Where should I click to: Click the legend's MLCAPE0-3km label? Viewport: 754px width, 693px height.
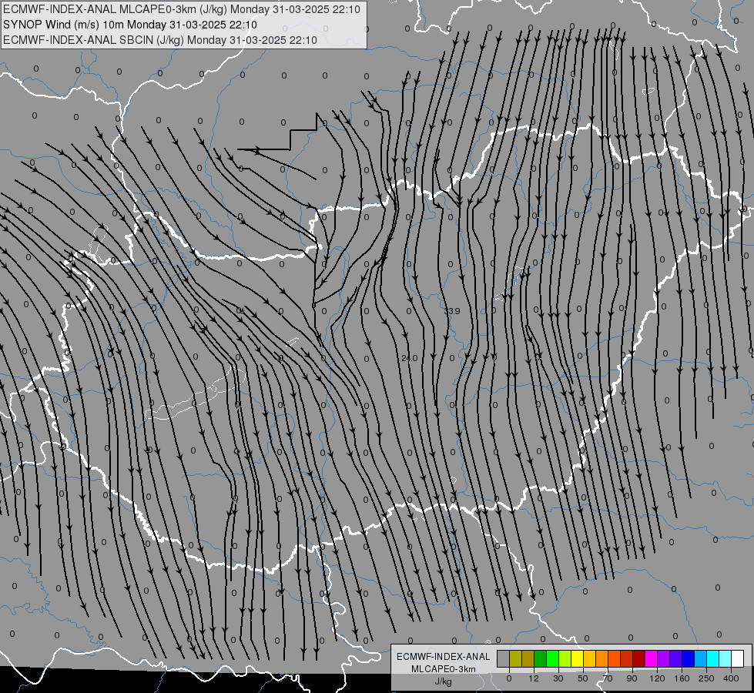pyautogui.click(x=443, y=669)
